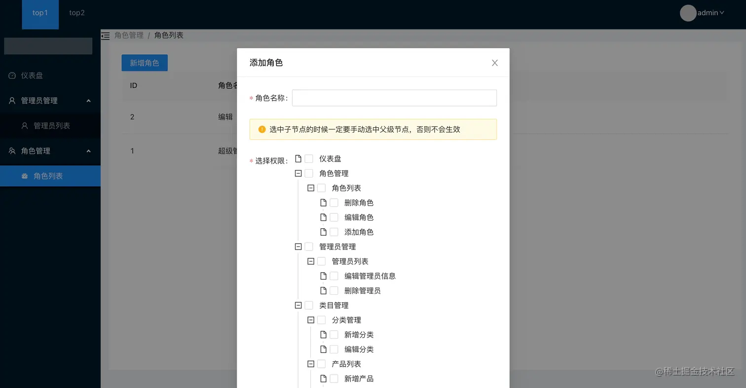This screenshot has width=746, height=388.
Task: Check the 仪表盘 permission checkbox
Action: (x=309, y=159)
